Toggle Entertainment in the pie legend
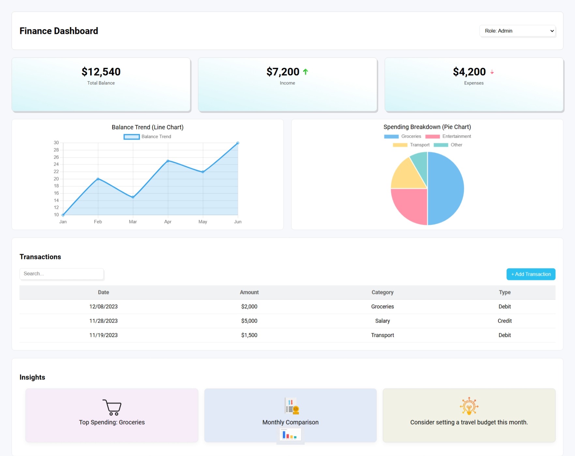This screenshot has height=456, width=575. click(x=448, y=136)
